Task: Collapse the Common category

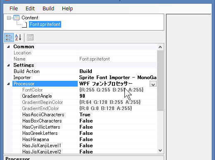Action: pyautogui.click(x=8, y=47)
